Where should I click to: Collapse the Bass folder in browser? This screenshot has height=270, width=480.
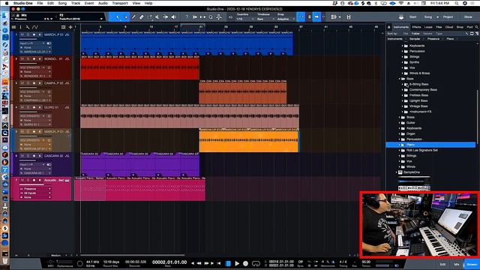[x=400, y=79]
